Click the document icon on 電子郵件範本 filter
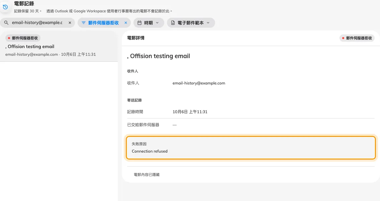The height and width of the screenshot is (201, 380). coord(173,23)
